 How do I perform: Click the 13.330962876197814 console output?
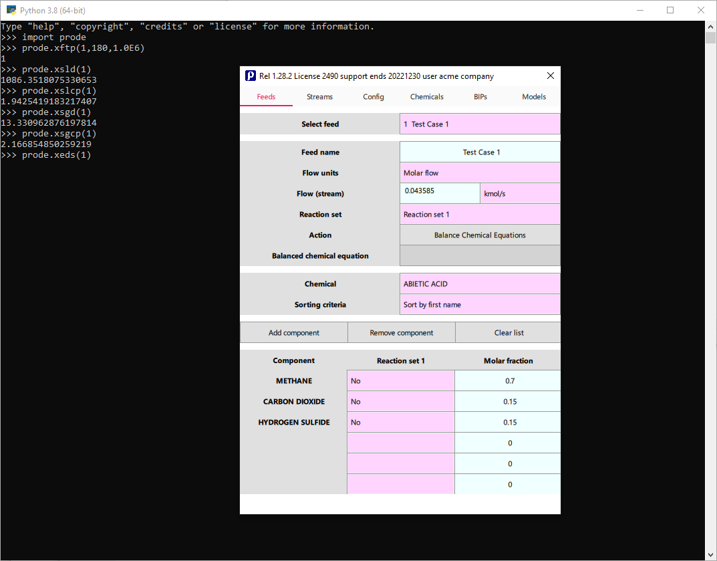[49, 122]
